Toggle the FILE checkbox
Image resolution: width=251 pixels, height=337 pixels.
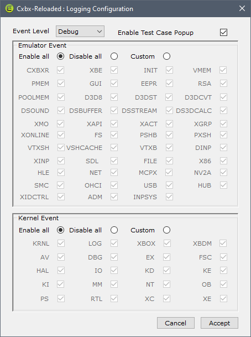coord(169,161)
